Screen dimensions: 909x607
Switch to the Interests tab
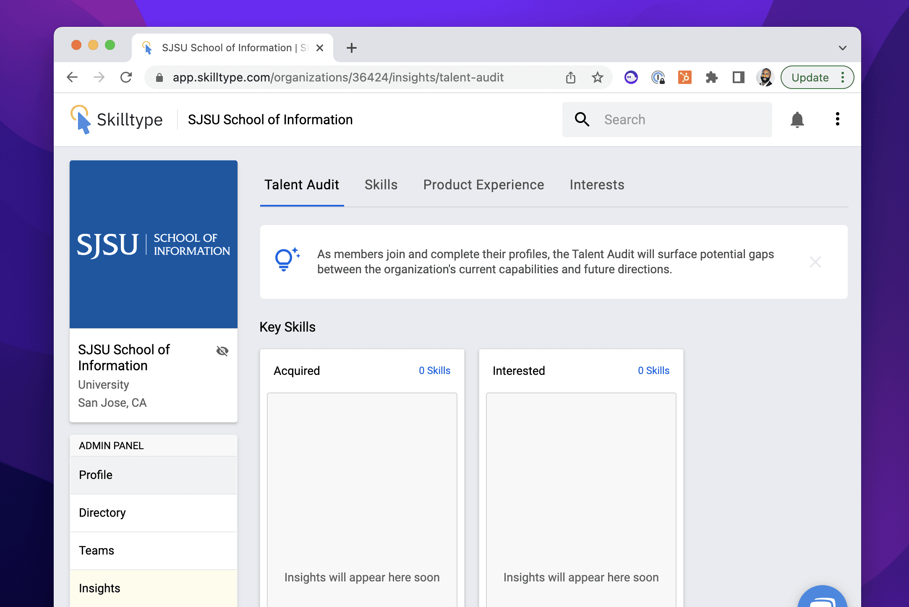coord(597,185)
